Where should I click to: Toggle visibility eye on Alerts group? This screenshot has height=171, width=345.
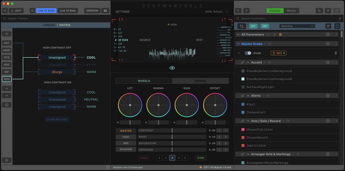(x=268, y=96)
